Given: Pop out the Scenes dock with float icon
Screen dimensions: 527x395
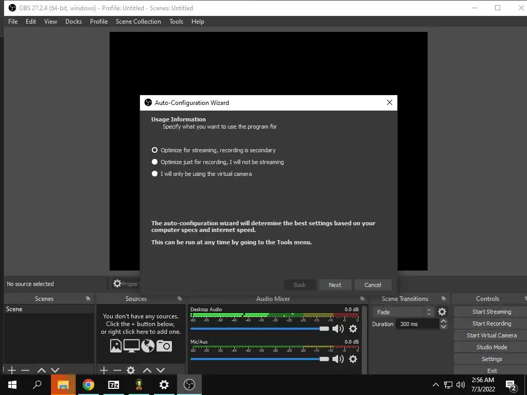Looking at the screenshot, I should click(x=88, y=299).
